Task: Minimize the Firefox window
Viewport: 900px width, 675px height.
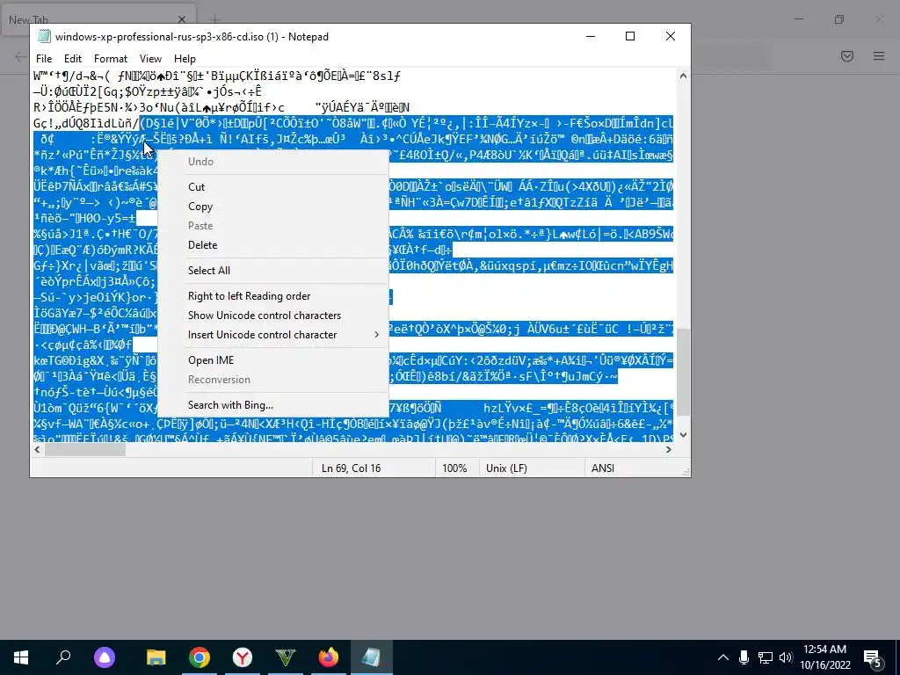Action: click(x=799, y=19)
